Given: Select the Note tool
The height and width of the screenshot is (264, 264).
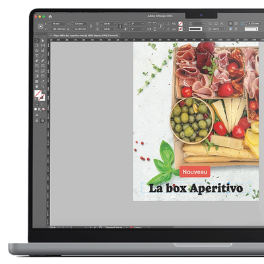Looking at the screenshot, I should 37,81.
